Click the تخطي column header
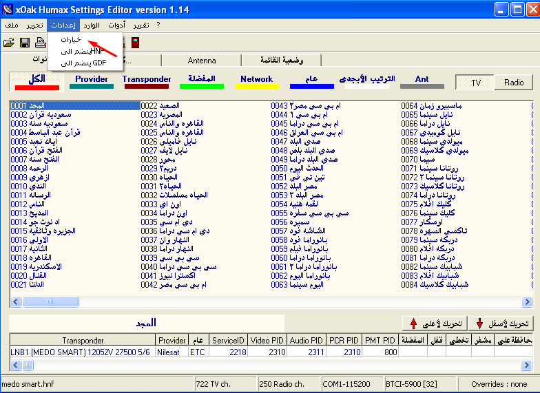540x393 pixels. [x=459, y=340]
